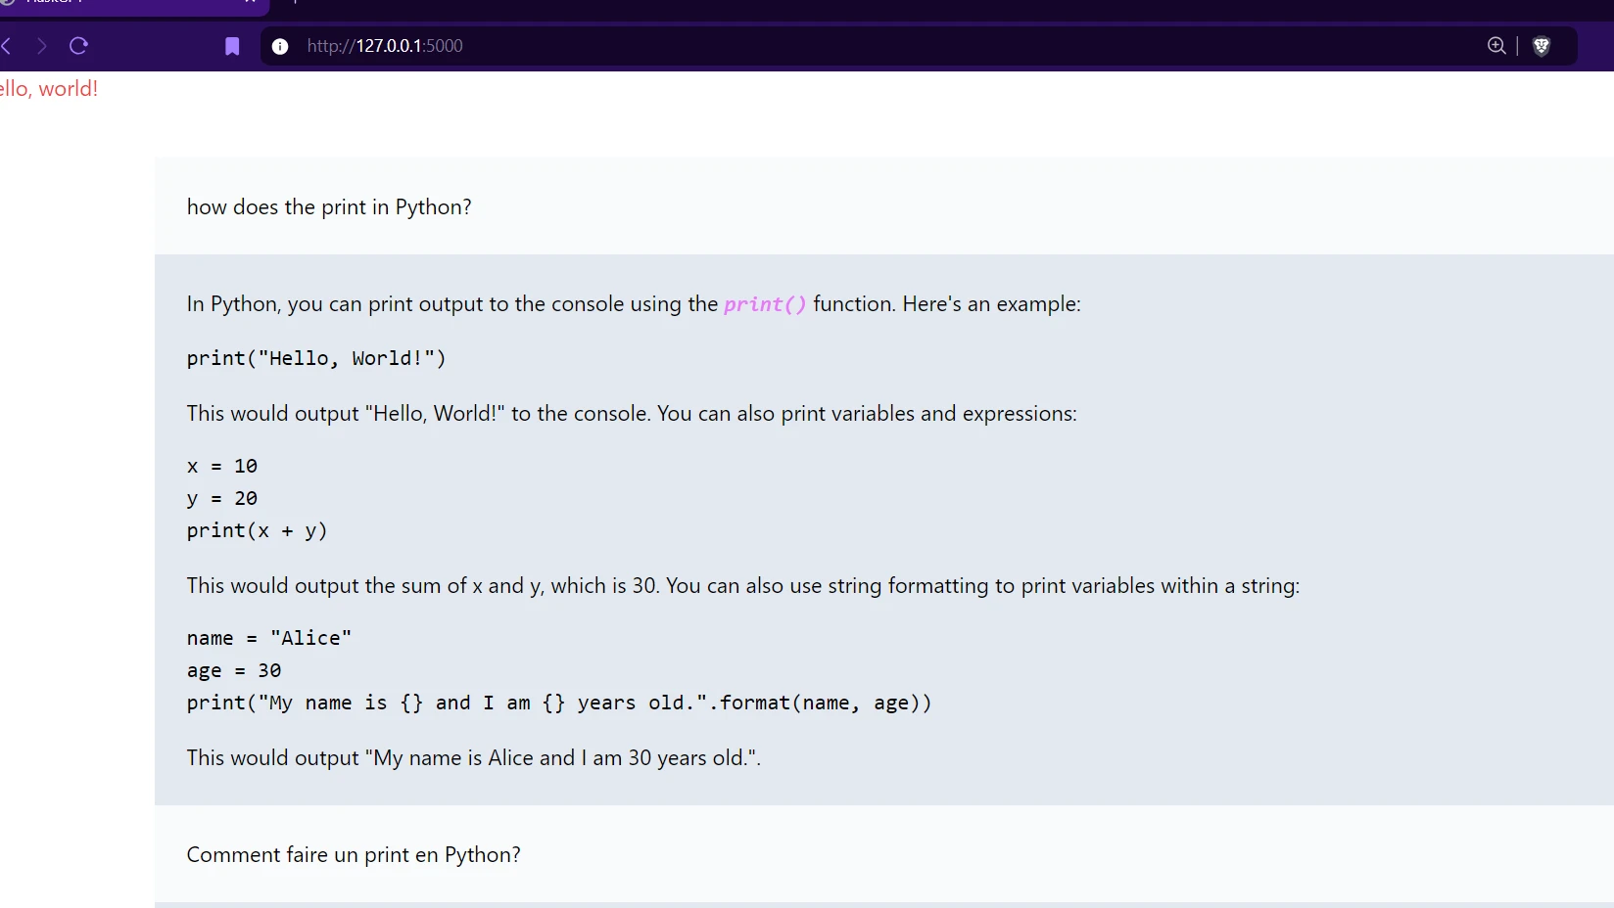Reload the current page
The image size is (1614, 908).
[x=79, y=46]
